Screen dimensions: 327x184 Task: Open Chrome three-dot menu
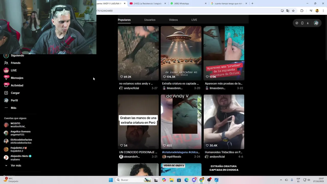click(323, 11)
